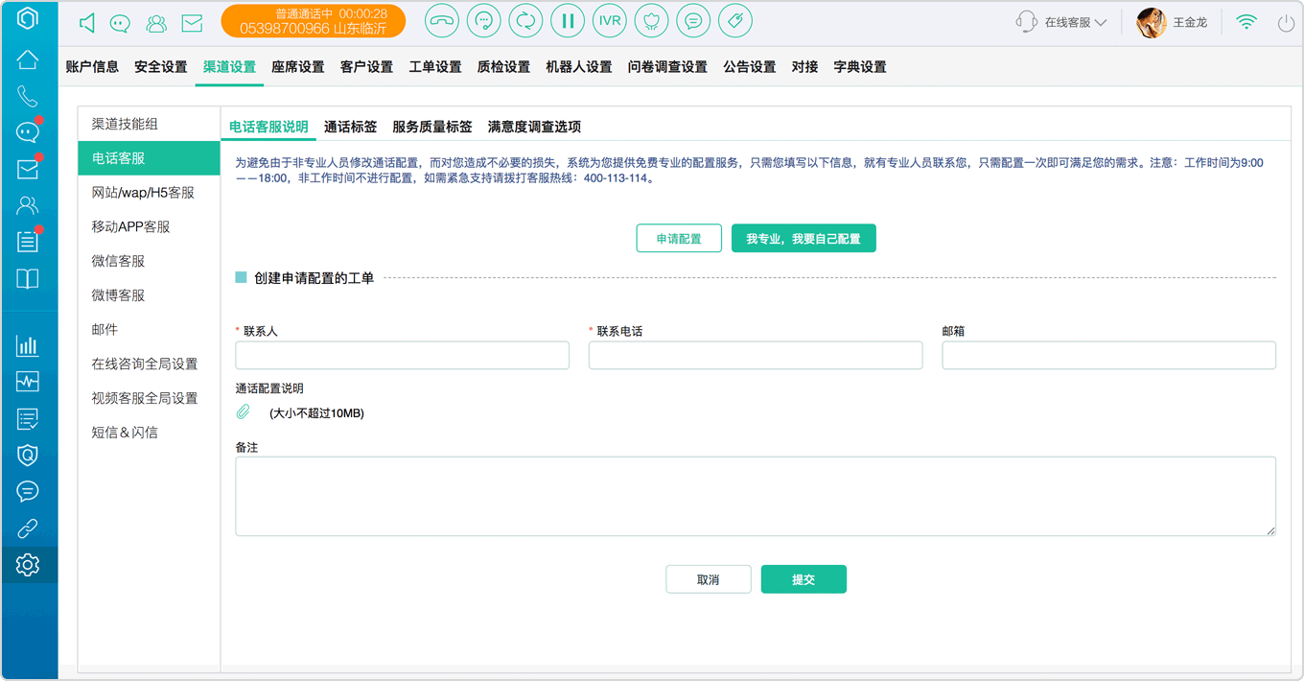Click inside the 备注 text area

pyautogui.click(x=756, y=496)
